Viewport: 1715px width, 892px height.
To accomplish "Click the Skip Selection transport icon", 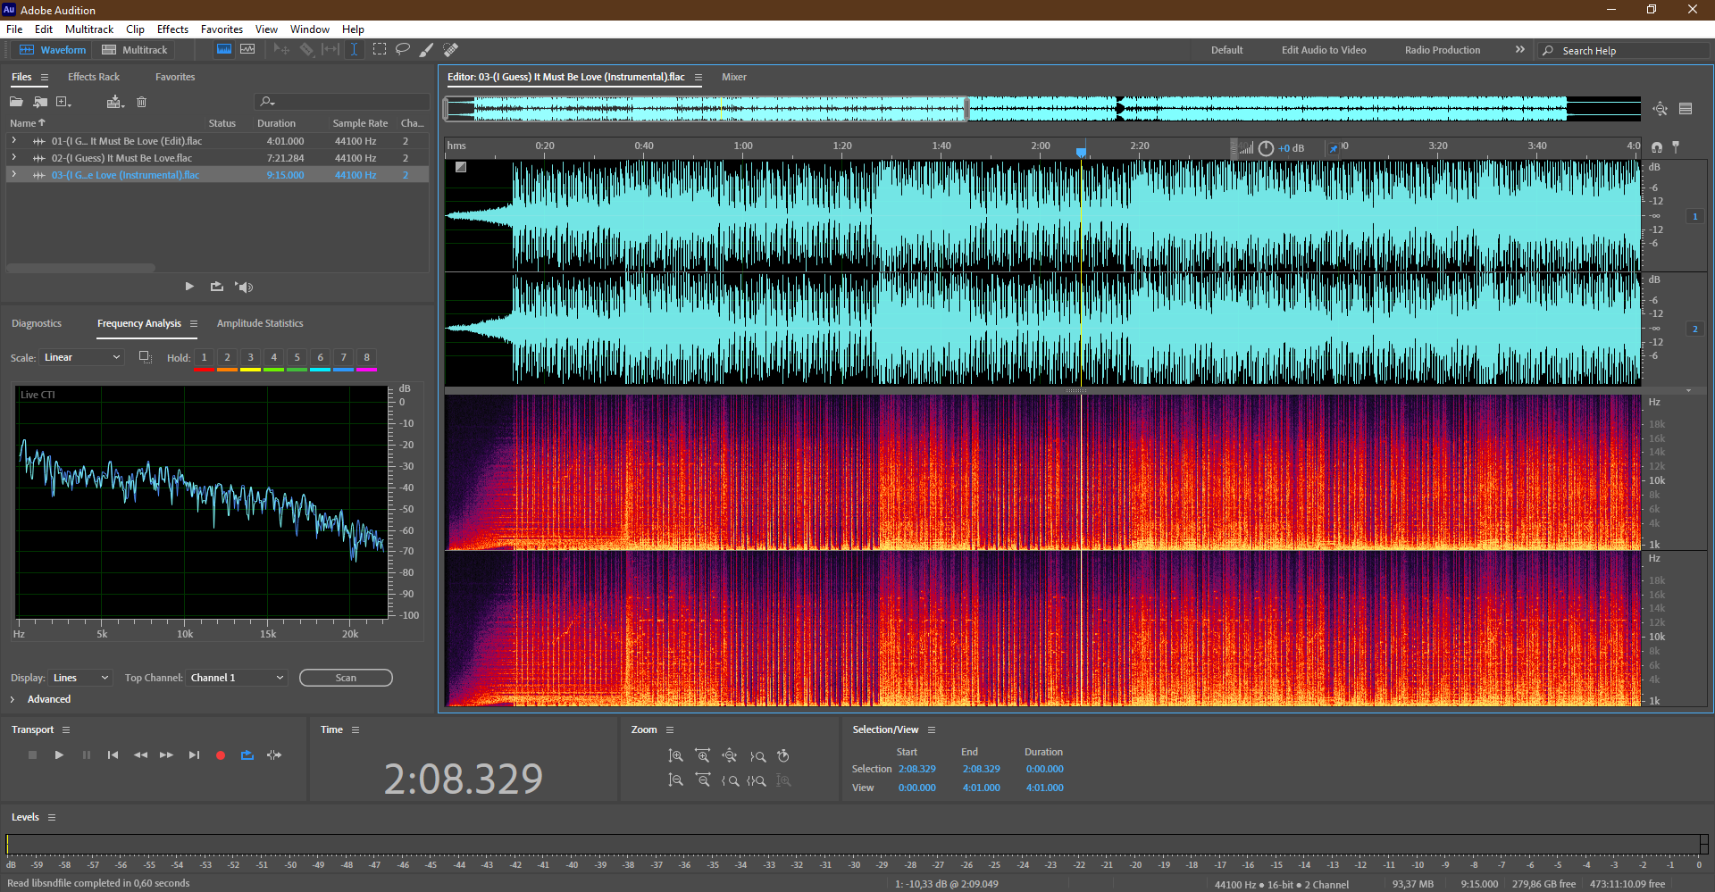I will [x=274, y=755].
